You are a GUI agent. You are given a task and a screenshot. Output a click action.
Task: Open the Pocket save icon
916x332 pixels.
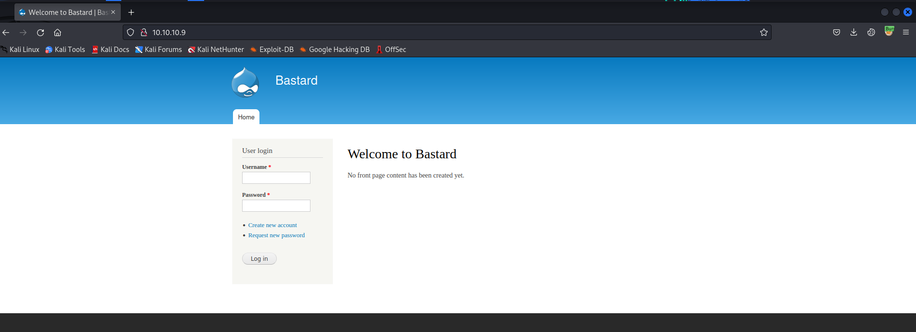point(837,32)
